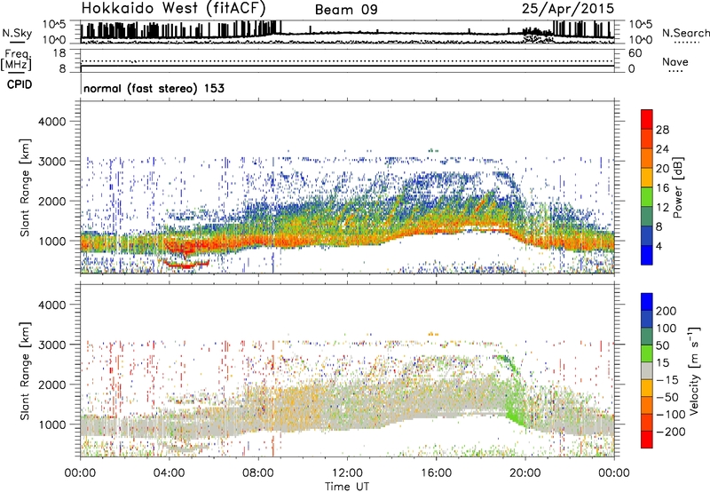Click the '18' frequency tick label
This screenshot has width=710, height=492.
[59, 53]
